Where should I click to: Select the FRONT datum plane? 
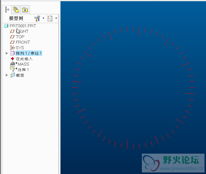pyautogui.click(x=23, y=42)
